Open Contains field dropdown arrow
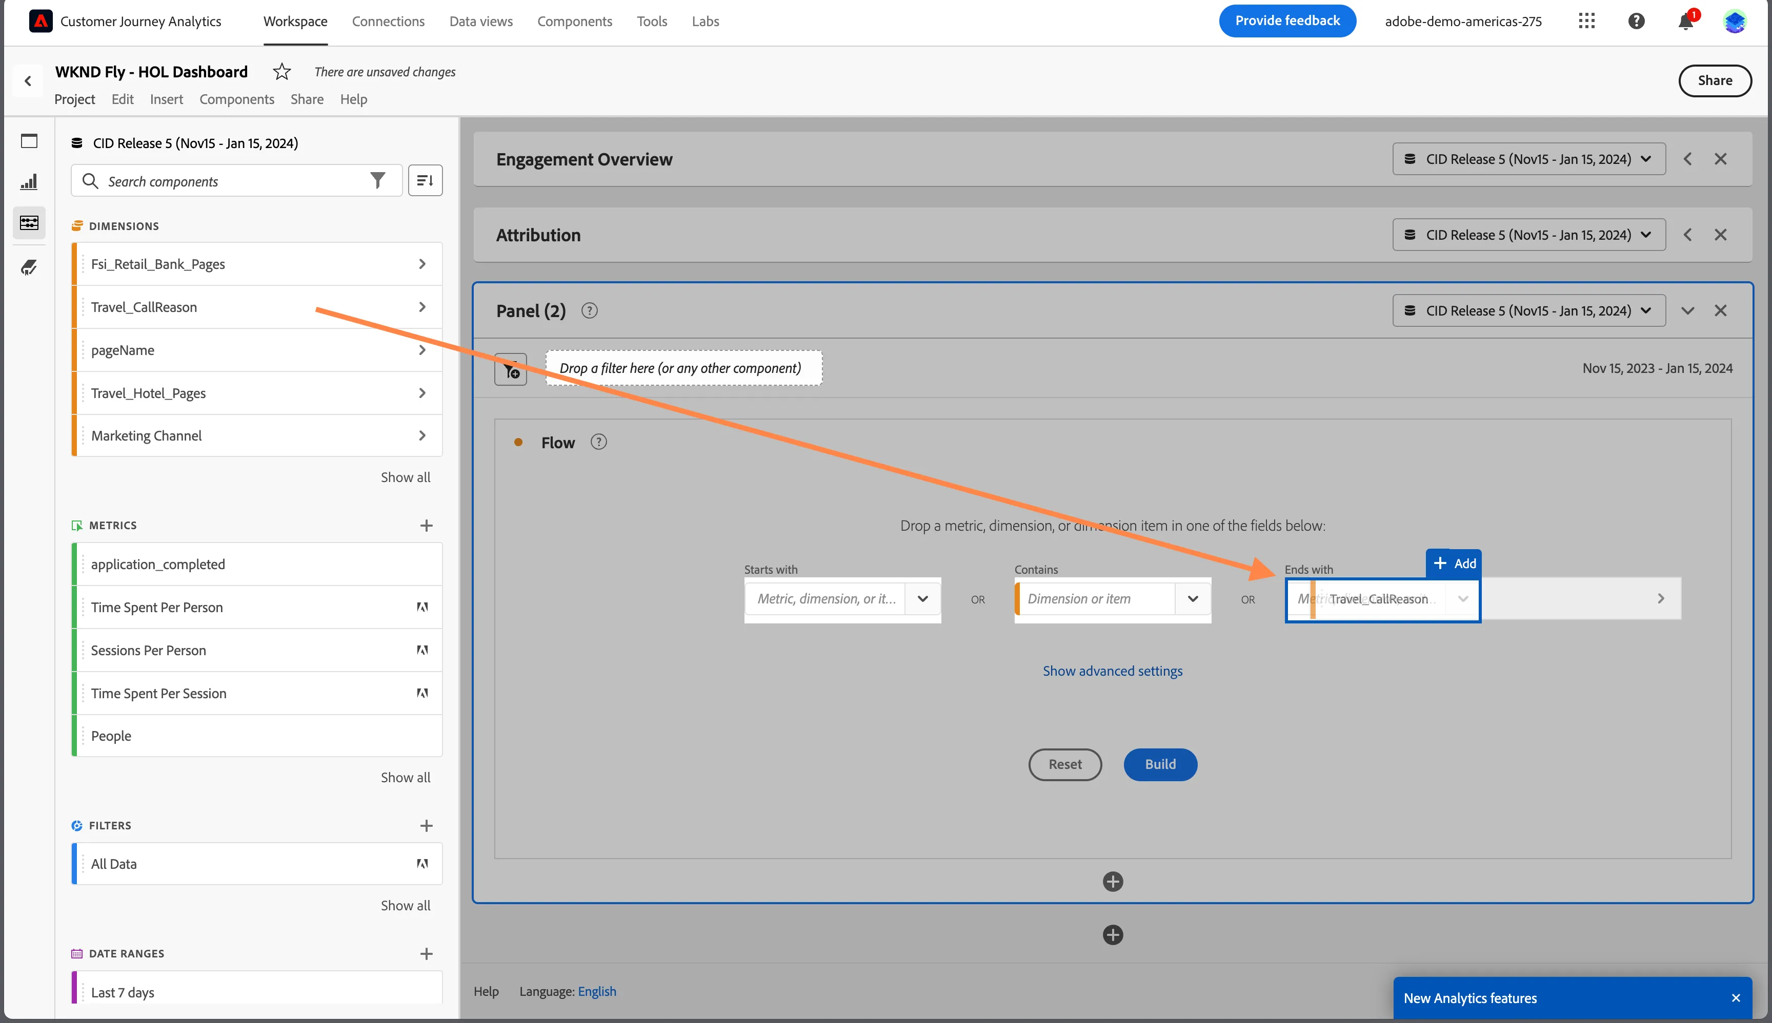The width and height of the screenshot is (1772, 1023). point(1193,599)
